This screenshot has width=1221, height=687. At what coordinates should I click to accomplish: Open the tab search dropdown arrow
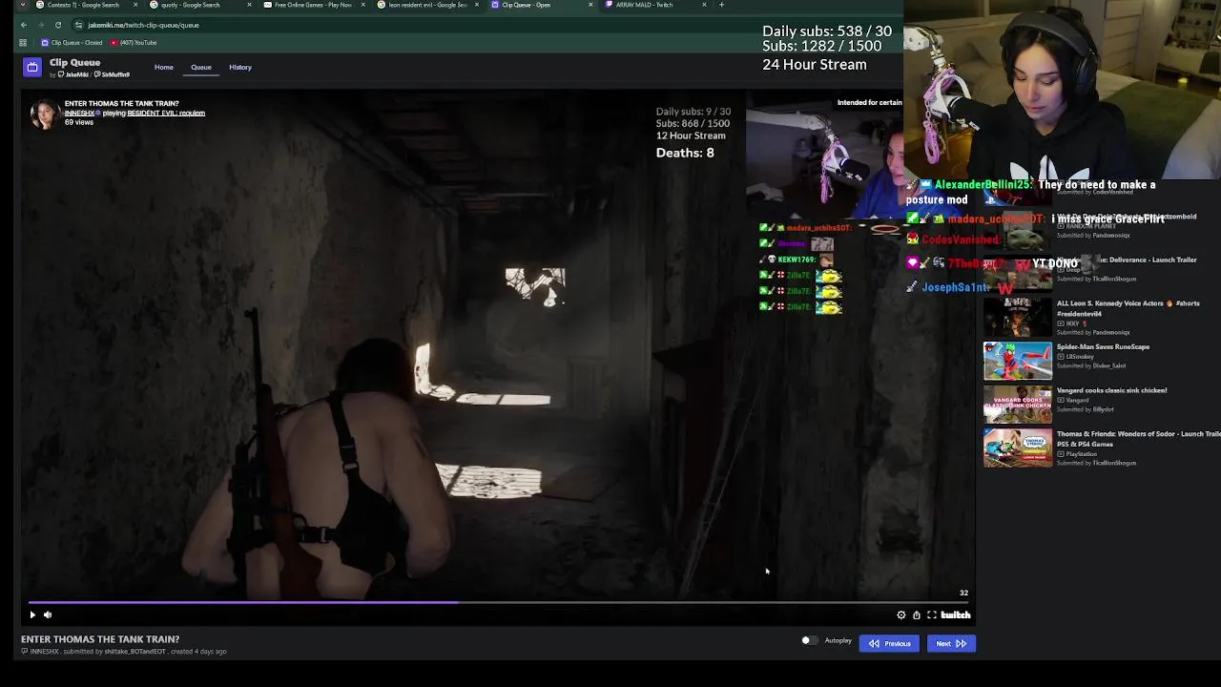23,5
